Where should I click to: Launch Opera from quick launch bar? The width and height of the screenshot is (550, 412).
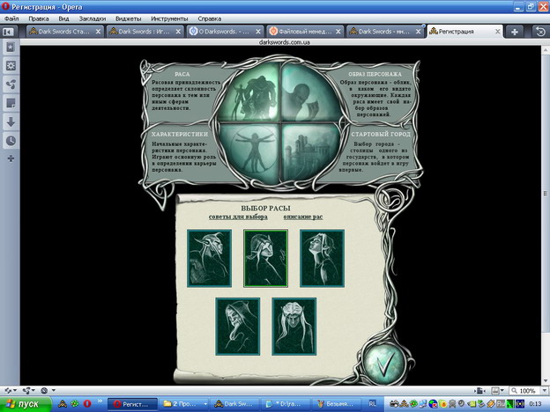pos(87,403)
